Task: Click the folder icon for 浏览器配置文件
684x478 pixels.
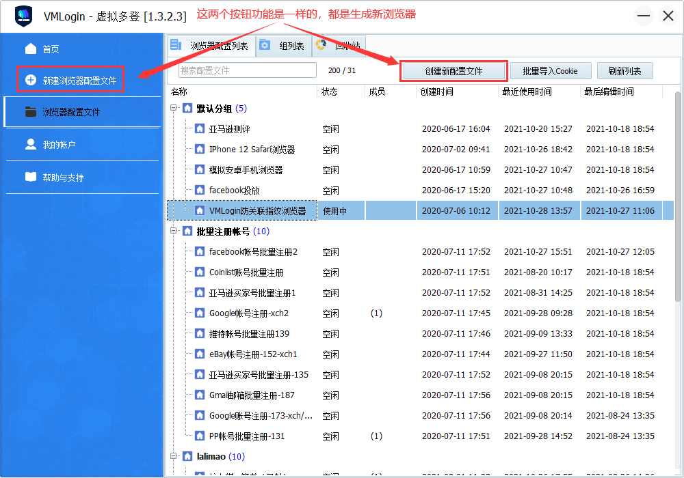Action: [31, 112]
